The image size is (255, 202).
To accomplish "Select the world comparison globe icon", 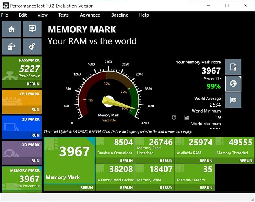I will pyautogui.click(x=233, y=84).
